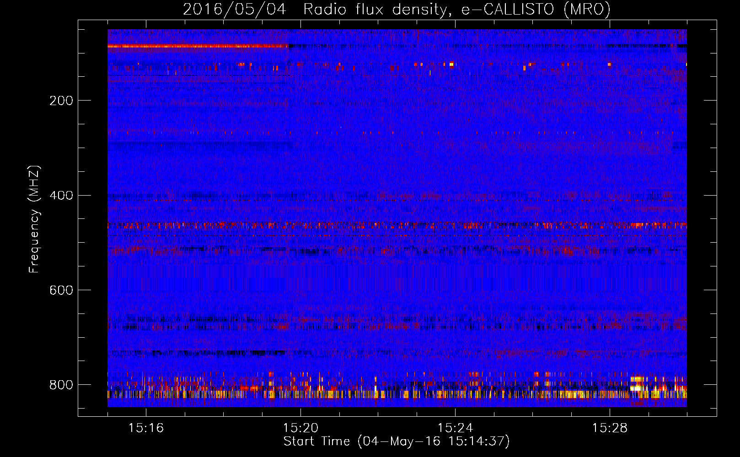Image resolution: width=740 pixels, height=457 pixels.
Task: Click the 15:16 time tick label
Action: point(146,428)
